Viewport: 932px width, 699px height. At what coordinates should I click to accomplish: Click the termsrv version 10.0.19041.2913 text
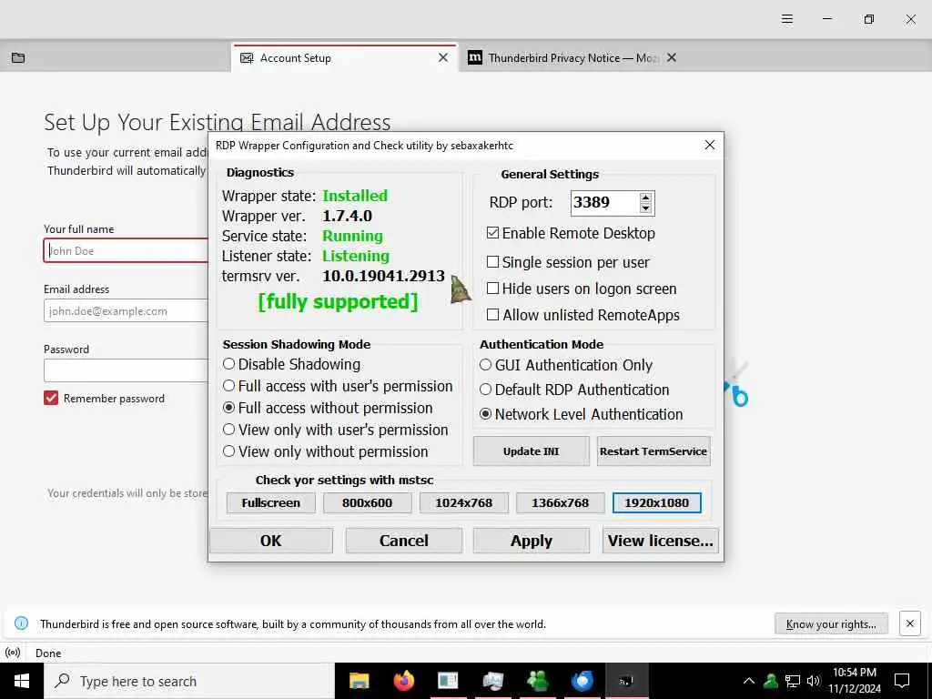click(x=383, y=276)
